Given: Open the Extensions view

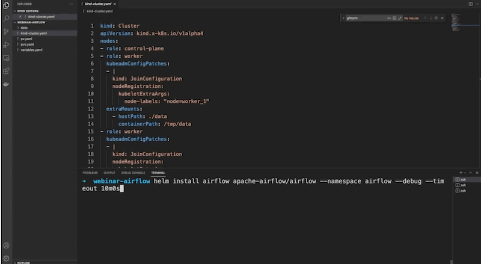Looking at the screenshot, I should click(6, 71).
